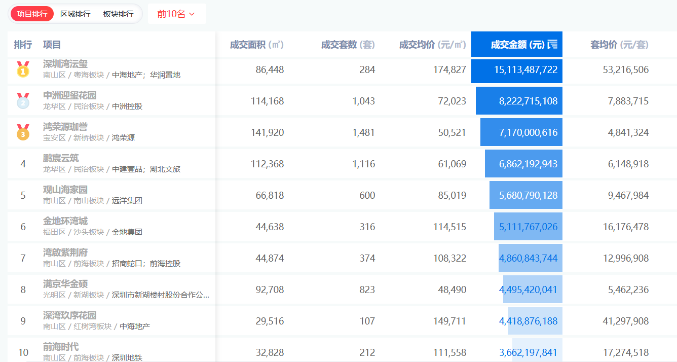This screenshot has width=677, height=362.
Task: Sort by 成交套数 column header
Action: click(348, 45)
